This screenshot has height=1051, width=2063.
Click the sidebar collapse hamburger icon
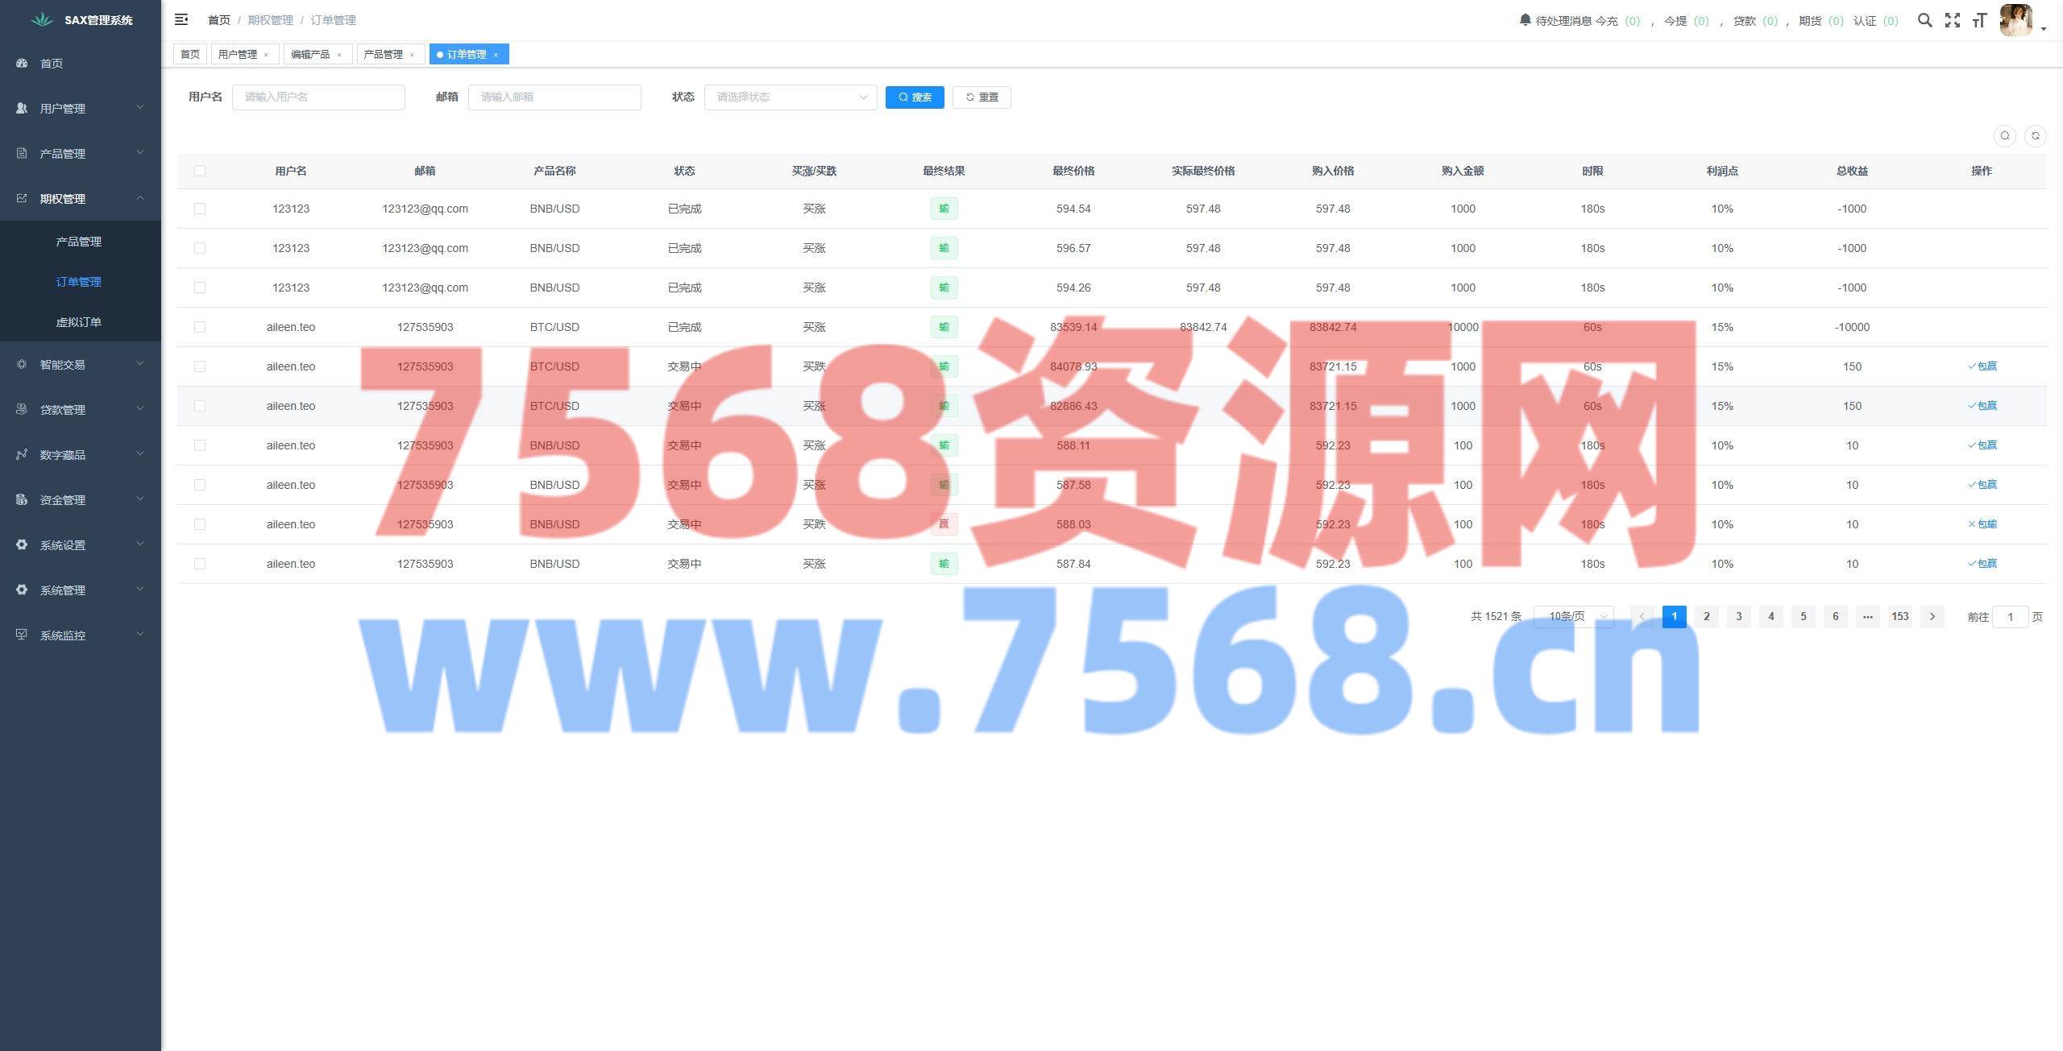pos(181,19)
